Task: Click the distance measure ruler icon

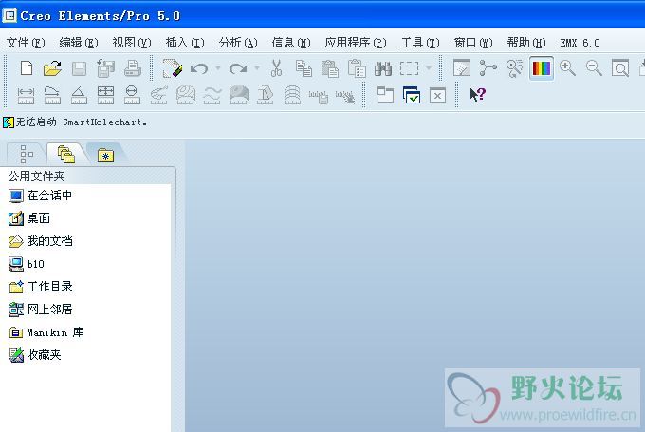Action: click(x=26, y=96)
